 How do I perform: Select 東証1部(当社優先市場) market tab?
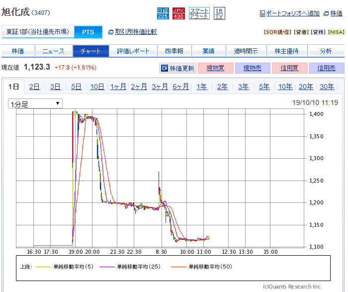38,32
